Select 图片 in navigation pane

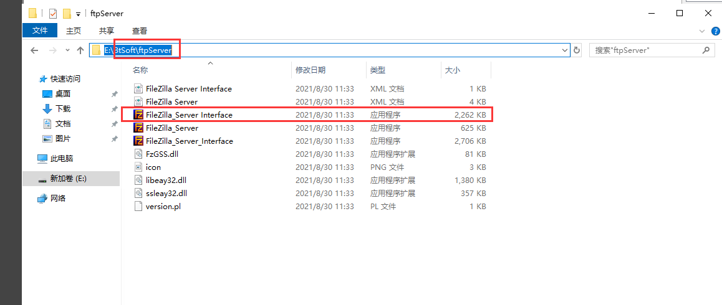coord(62,138)
